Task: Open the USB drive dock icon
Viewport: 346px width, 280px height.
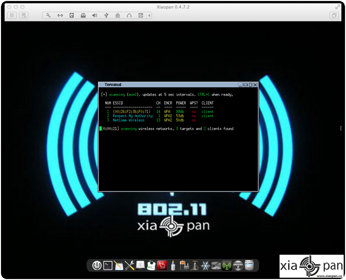Action: click(140, 266)
